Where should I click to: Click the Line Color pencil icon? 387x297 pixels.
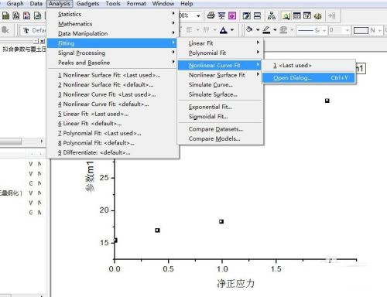[266, 30]
